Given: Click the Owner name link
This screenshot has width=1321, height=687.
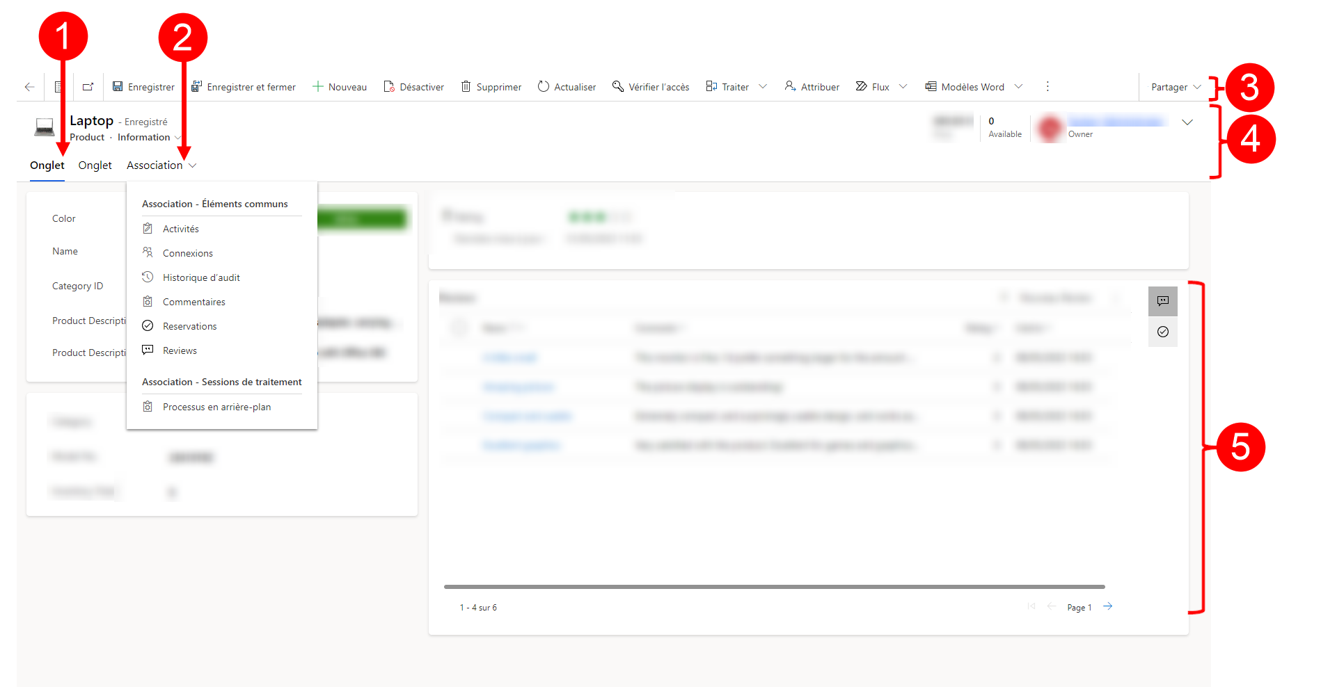Looking at the screenshot, I should click(x=1115, y=122).
